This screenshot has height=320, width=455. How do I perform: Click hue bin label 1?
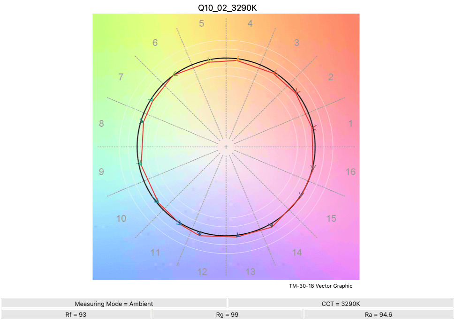click(350, 124)
